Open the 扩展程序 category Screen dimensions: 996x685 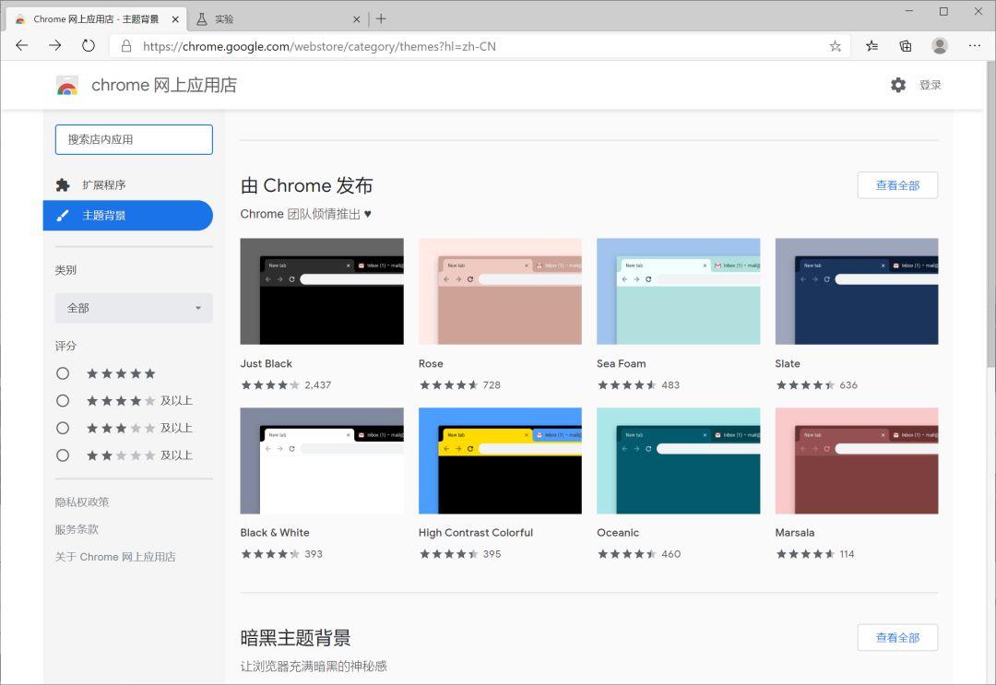tap(127, 184)
